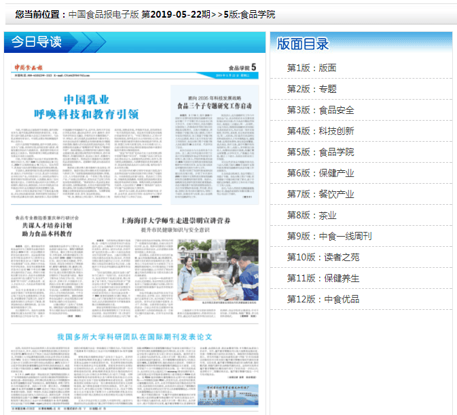
Task: Select 第10版：读者之苑
Action: 323,257
